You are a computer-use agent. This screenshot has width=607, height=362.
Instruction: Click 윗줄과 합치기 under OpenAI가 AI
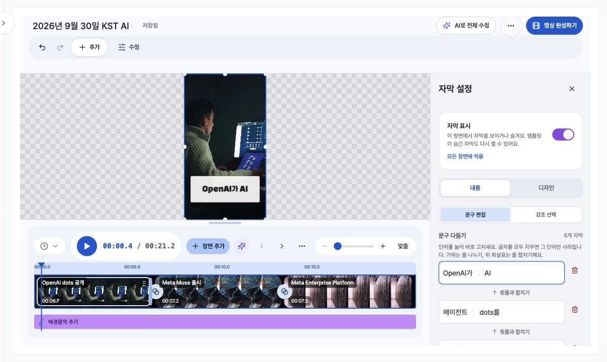511,293
